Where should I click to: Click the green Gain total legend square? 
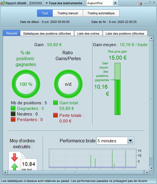coord(55,103)
